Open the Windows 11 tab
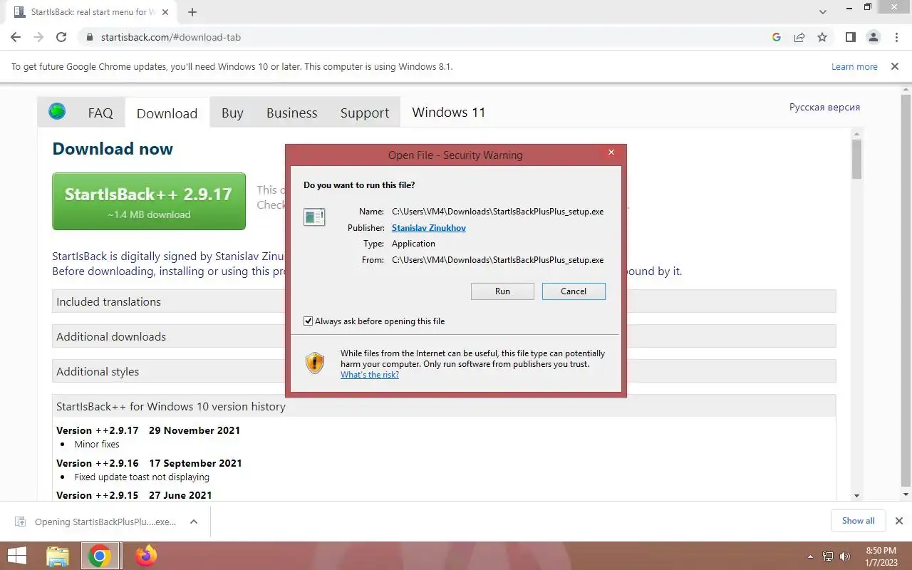Viewport: 912px width, 570px height. click(449, 112)
